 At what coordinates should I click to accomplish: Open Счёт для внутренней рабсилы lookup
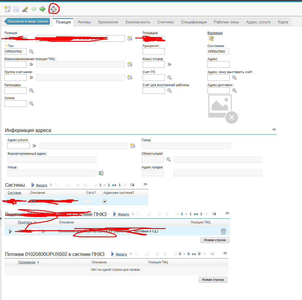tap(169, 91)
